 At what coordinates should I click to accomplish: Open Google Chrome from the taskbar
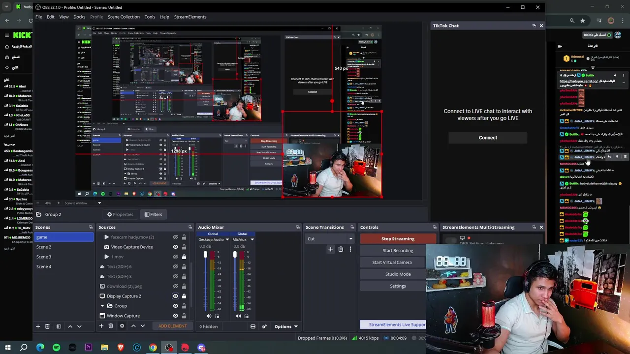coord(153,348)
